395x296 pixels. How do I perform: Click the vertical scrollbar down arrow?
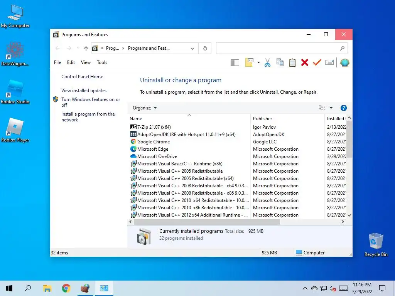pos(349,215)
